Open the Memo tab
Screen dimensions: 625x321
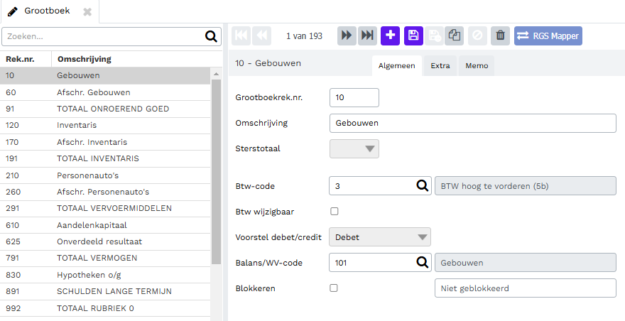[477, 66]
